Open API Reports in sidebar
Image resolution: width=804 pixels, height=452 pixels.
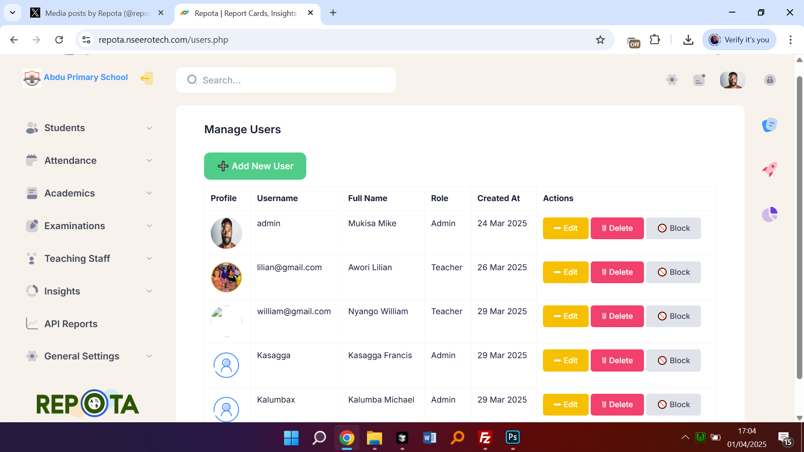point(71,324)
